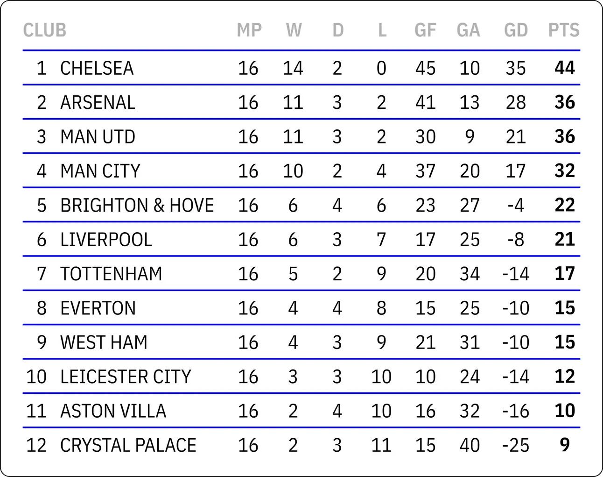Select the LIVERPOOL club name
The image size is (603, 477).
click(x=106, y=240)
